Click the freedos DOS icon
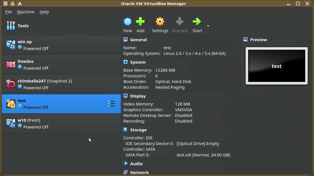The height and width of the screenshot is (176, 314). 11,64
